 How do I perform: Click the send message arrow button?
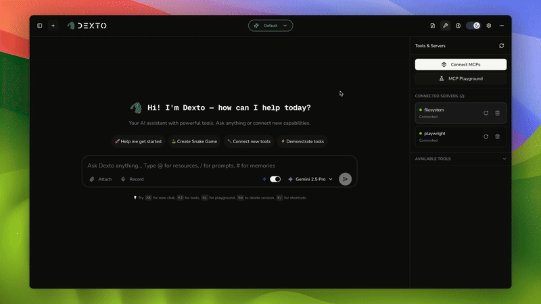pos(345,179)
